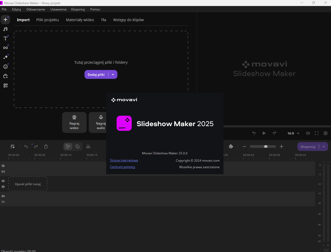The width and height of the screenshot is (331, 252).
Task: Select the scissors split tool
Action: click(88, 146)
